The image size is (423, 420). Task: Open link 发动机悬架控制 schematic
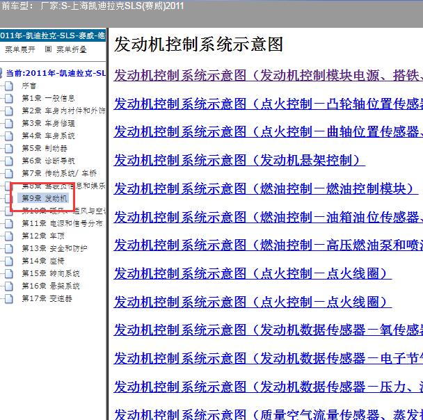click(x=239, y=161)
